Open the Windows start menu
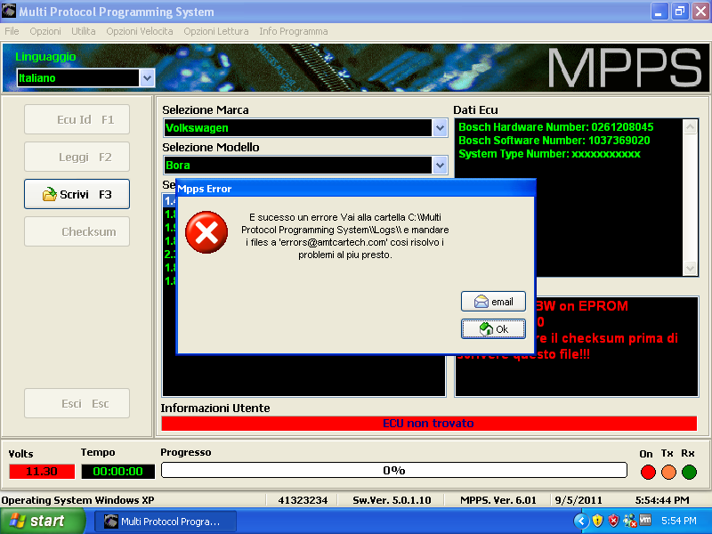The image size is (712, 534). pyautogui.click(x=42, y=521)
